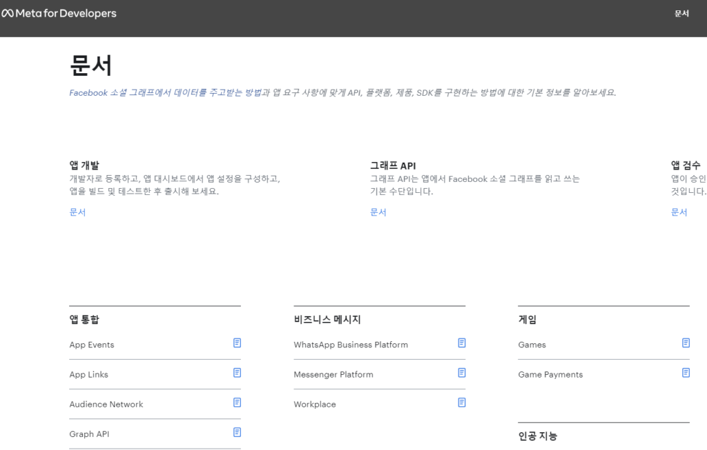Image resolution: width=707 pixels, height=450 pixels.
Task: Click the 앱 통합 section heading
Action: coord(84,320)
